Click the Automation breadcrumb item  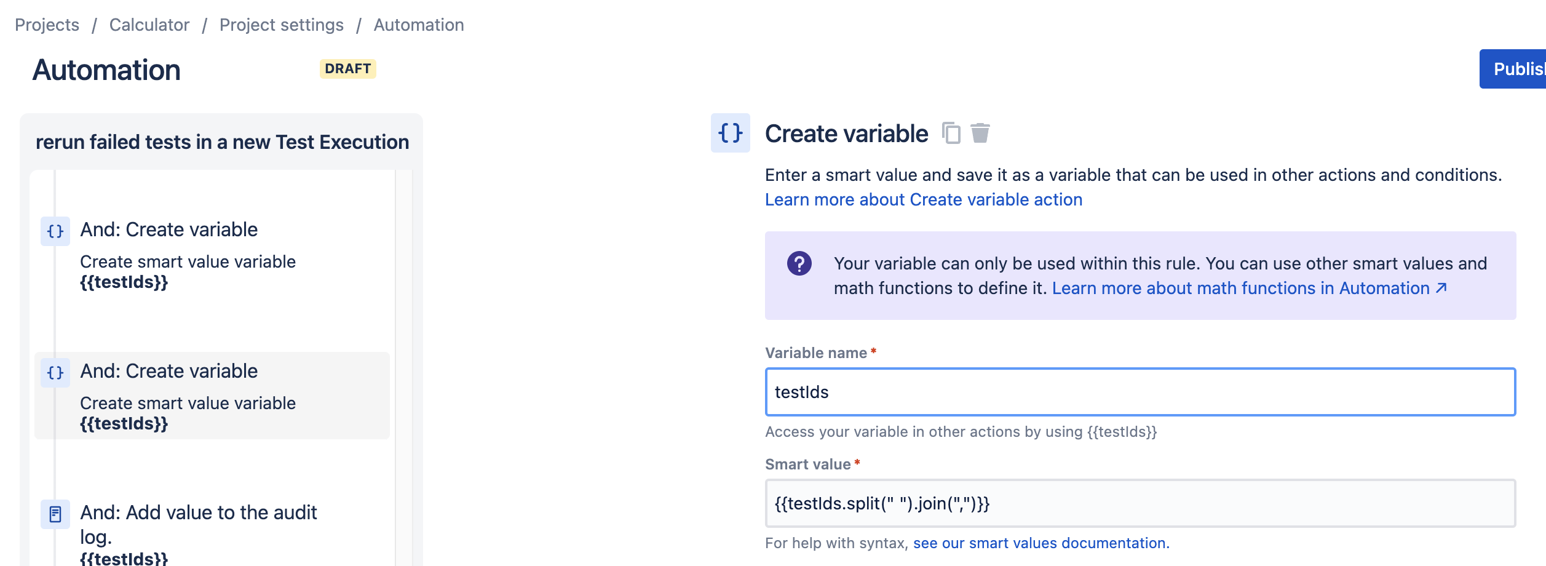click(419, 25)
